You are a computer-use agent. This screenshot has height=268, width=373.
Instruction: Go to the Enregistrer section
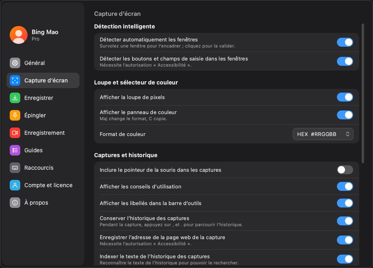(43, 98)
